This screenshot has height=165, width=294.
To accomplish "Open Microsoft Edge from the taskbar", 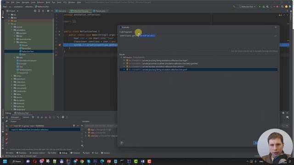I will pos(102,161).
